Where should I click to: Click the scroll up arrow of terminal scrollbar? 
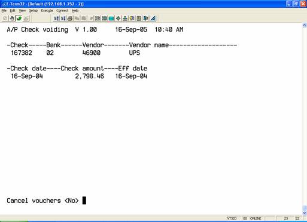point(305,25)
